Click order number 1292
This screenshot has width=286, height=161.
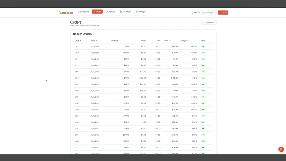point(77,65)
